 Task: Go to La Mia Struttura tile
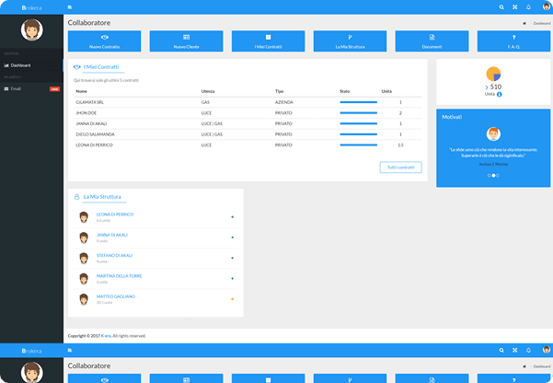(350, 41)
